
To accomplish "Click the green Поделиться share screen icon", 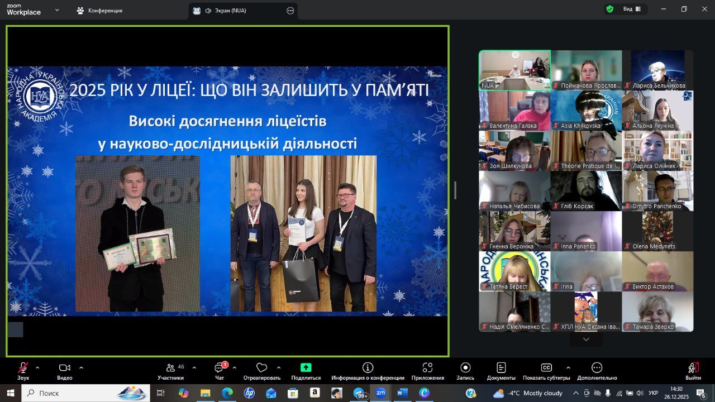I will click(306, 368).
